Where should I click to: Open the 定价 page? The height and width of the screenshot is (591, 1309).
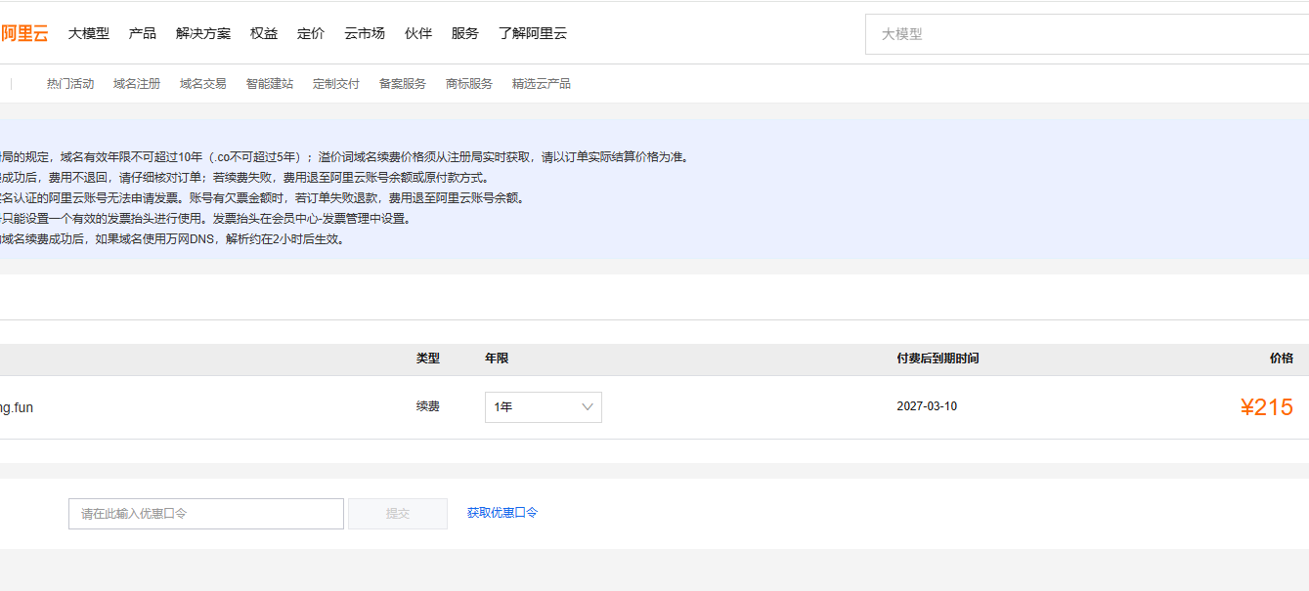tap(310, 33)
